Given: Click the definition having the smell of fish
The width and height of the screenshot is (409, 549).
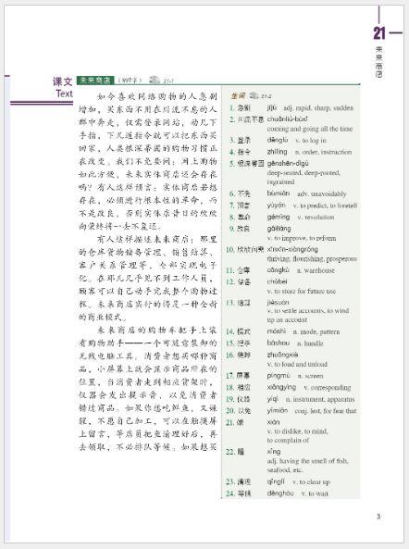Looking at the screenshot, I should (307, 466).
